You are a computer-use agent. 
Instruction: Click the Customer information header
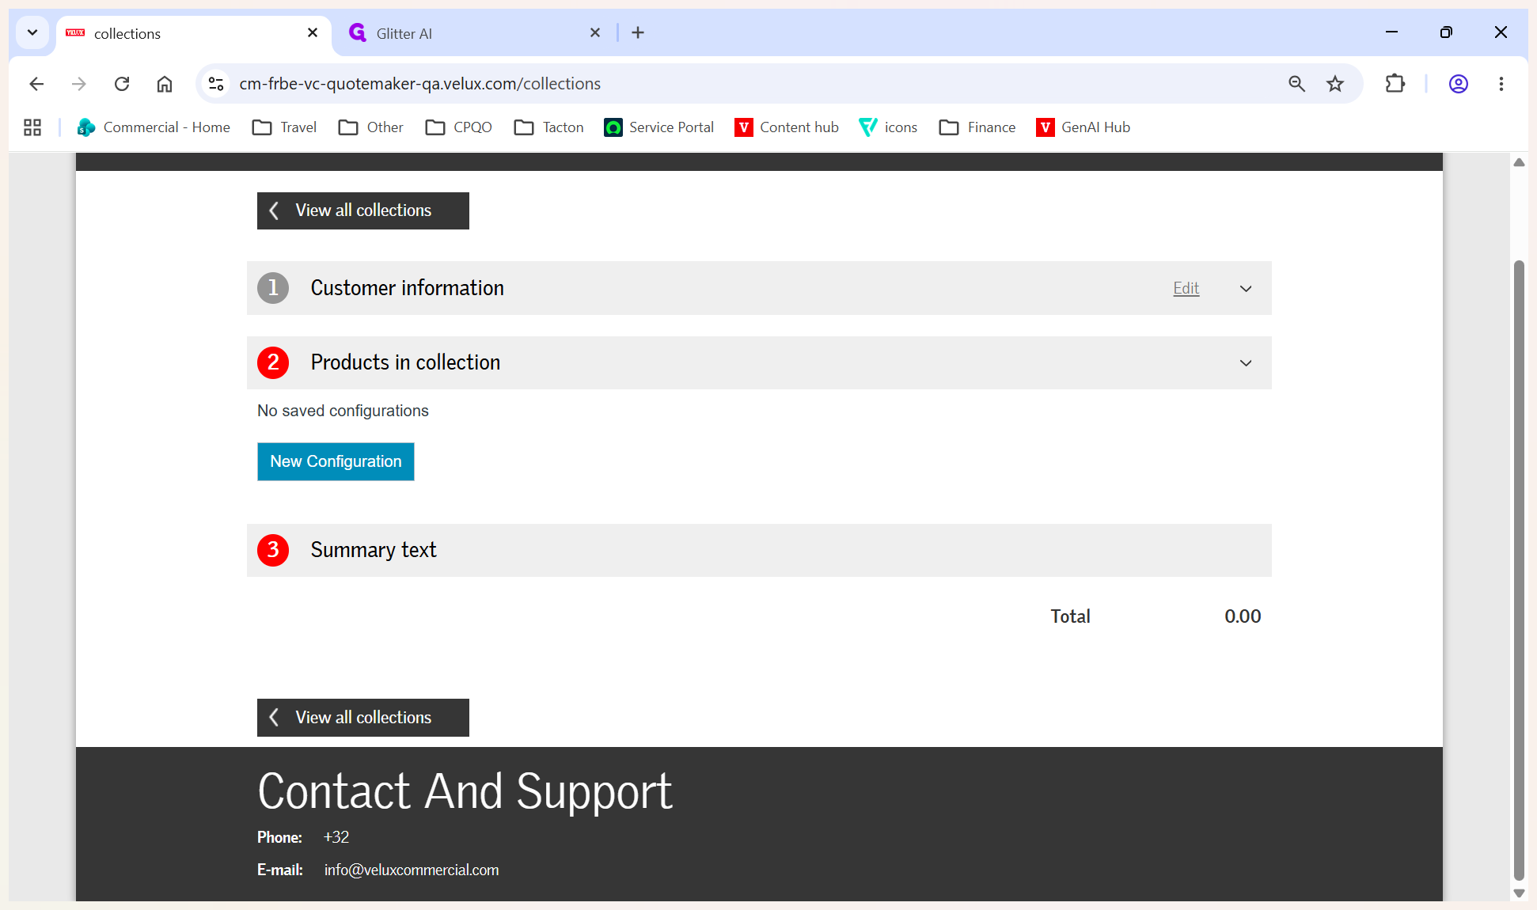759,288
